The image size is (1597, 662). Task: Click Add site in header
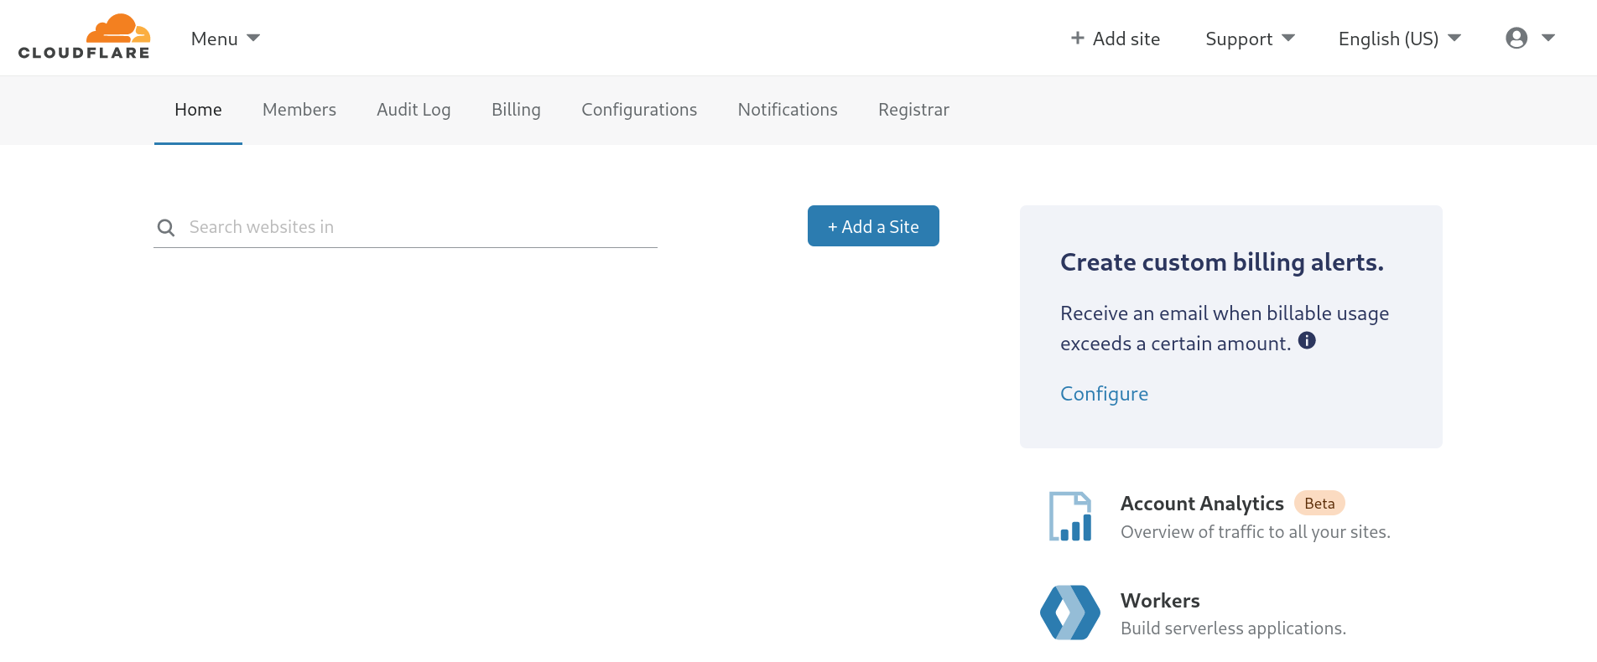tap(1115, 39)
